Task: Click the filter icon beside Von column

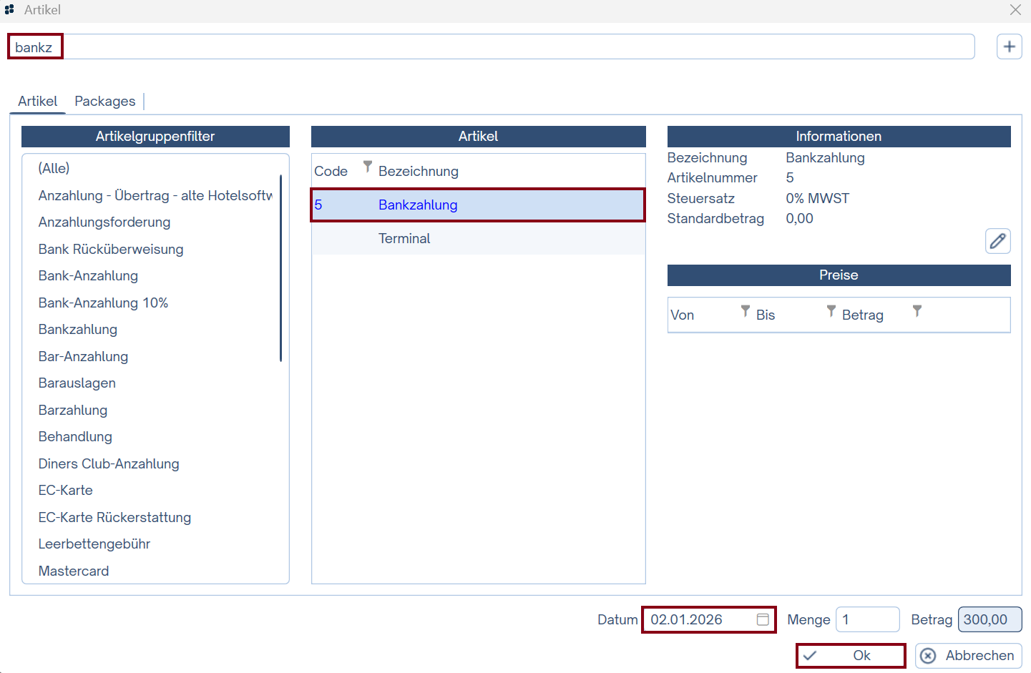Action: click(x=745, y=311)
